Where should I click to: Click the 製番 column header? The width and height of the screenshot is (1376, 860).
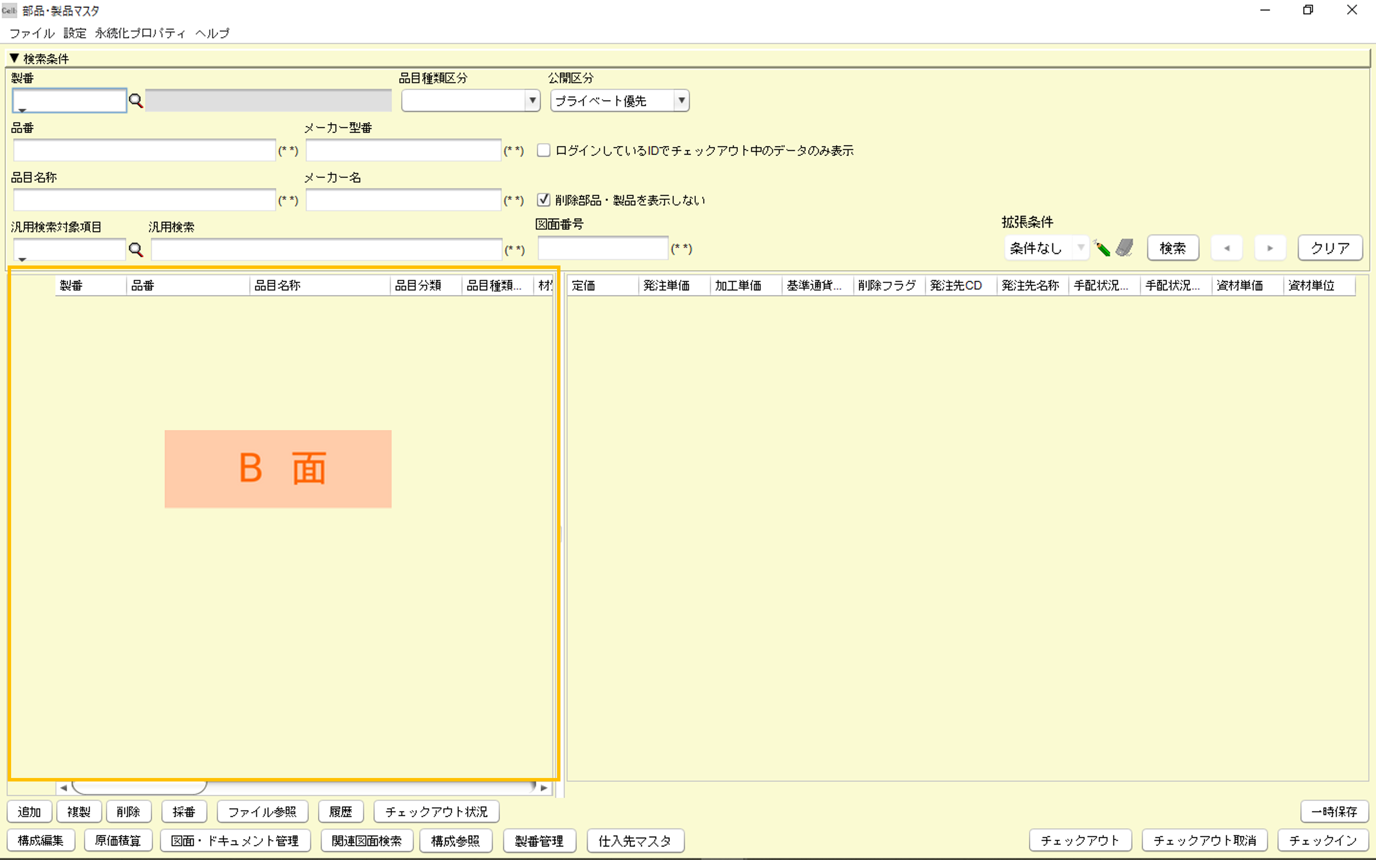(x=91, y=286)
